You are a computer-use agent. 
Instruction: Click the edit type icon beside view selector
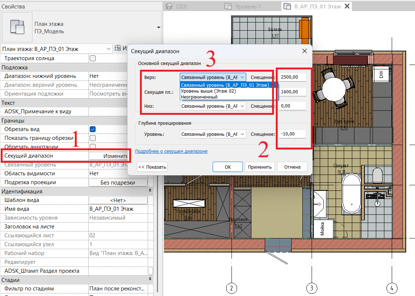pos(118,48)
